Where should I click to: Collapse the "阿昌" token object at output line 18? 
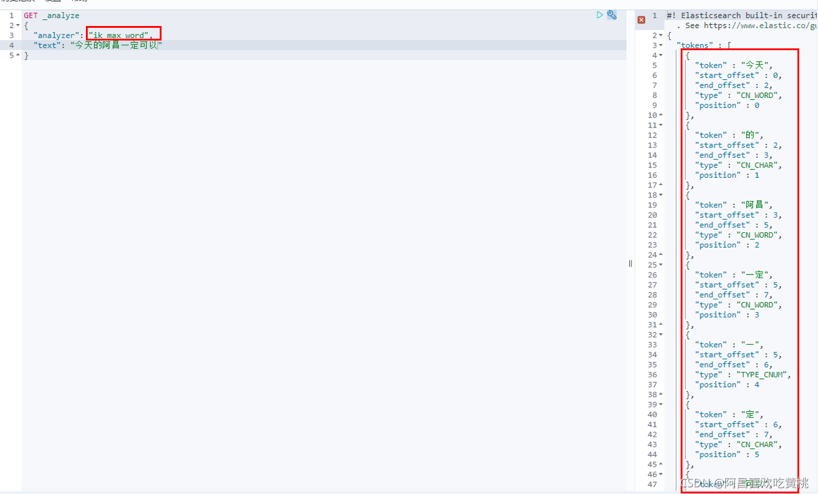[x=661, y=195]
